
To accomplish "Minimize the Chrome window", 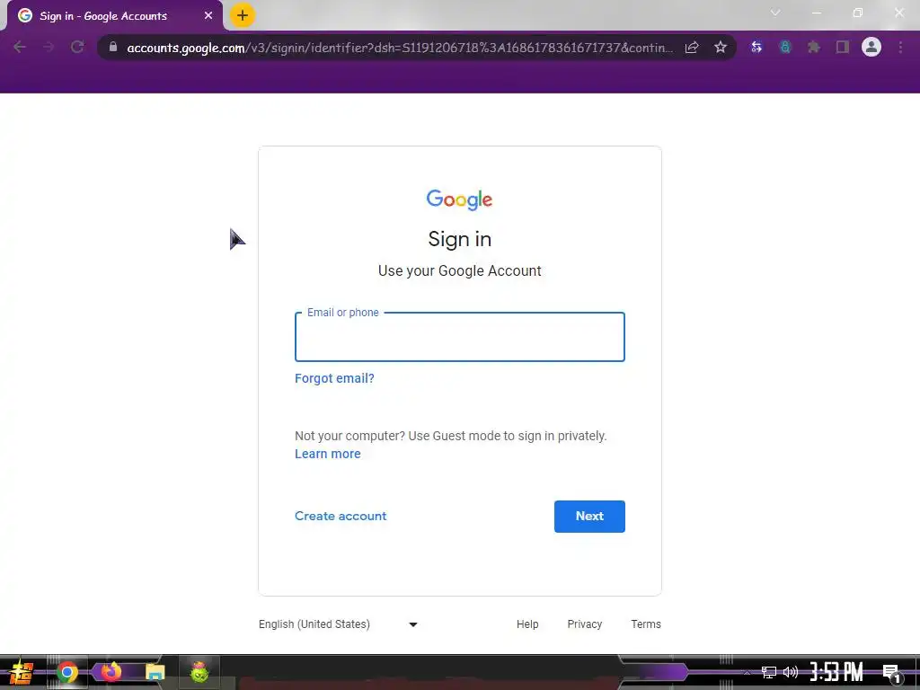I will tap(816, 13).
